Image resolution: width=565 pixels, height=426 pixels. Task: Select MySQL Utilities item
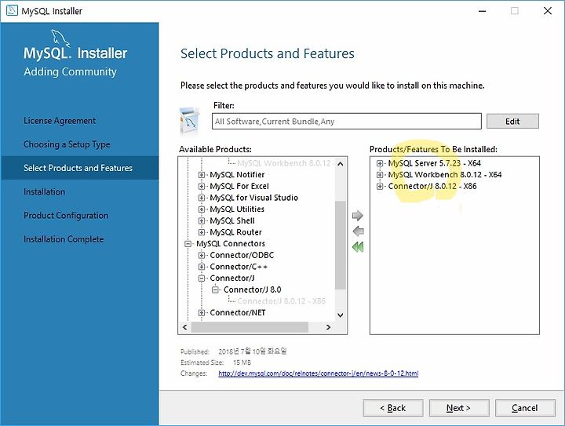[x=237, y=209]
